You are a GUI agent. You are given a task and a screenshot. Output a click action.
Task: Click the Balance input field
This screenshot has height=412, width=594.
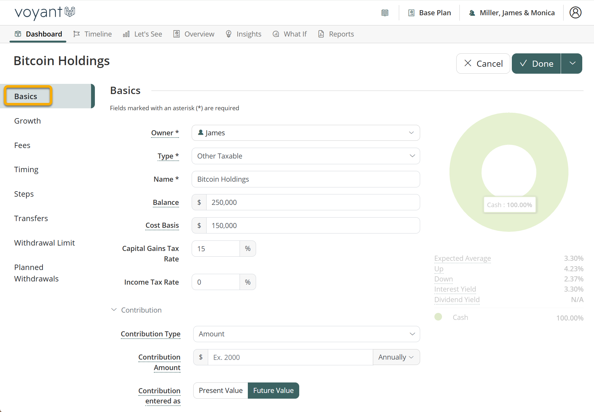click(x=313, y=202)
